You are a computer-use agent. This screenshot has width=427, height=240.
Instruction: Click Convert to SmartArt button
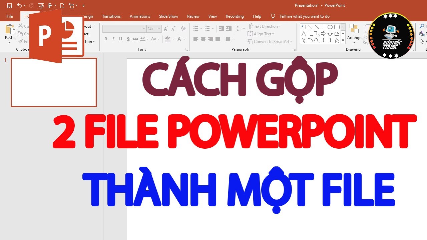click(270, 42)
